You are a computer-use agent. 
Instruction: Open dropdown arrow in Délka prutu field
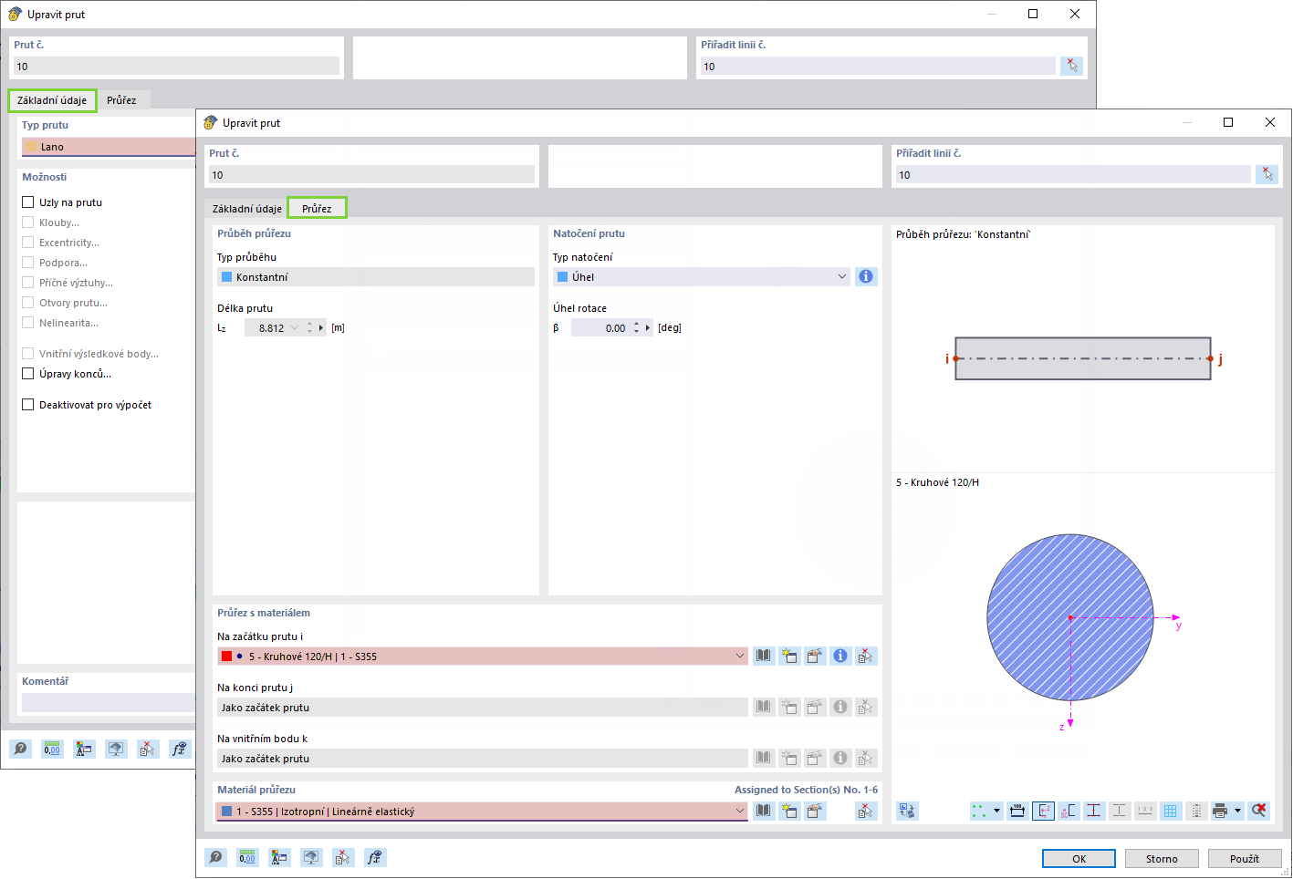click(x=295, y=327)
